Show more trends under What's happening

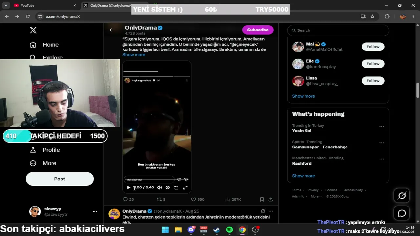304,176
